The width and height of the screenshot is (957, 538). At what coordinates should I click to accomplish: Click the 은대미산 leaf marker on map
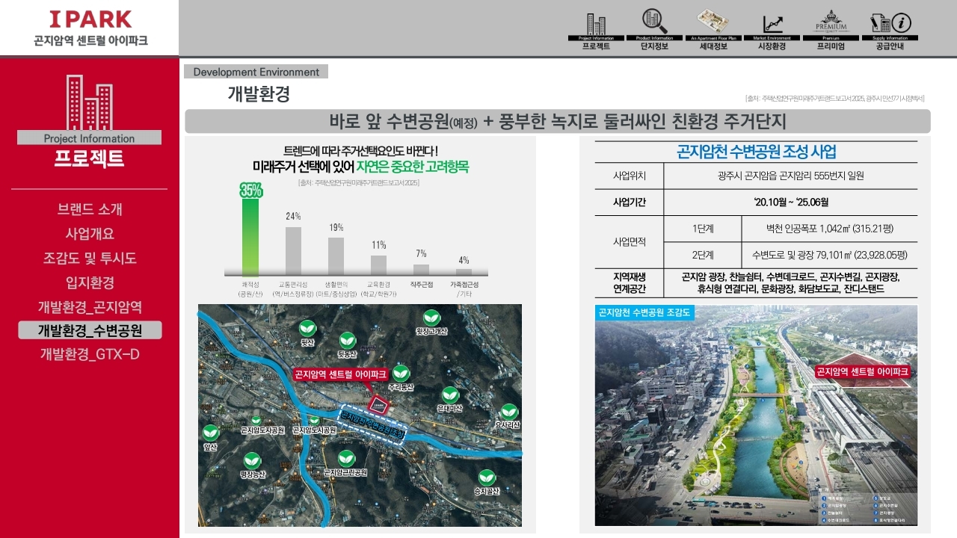(450, 395)
